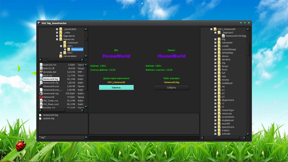Expand the HW2 folder node

[61, 53]
